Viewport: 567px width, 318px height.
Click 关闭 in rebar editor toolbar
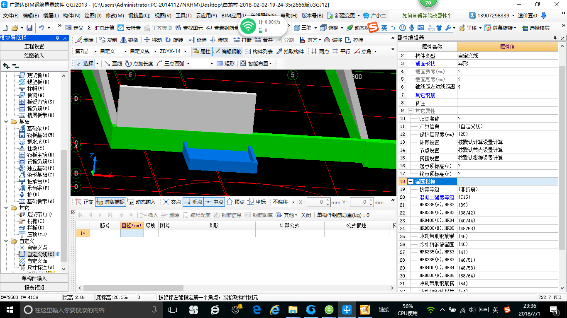tap(306, 215)
